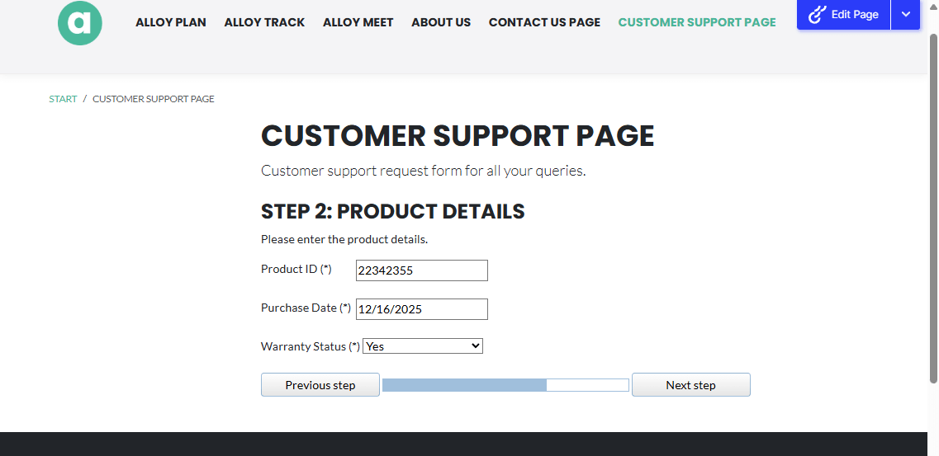Click the Customer Support Page breadcrumb text
The height and width of the screenshot is (456, 939).
(x=154, y=99)
